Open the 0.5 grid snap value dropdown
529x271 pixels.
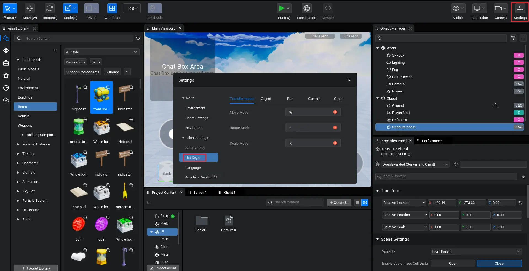pyautogui.click(x=132, y=9)
